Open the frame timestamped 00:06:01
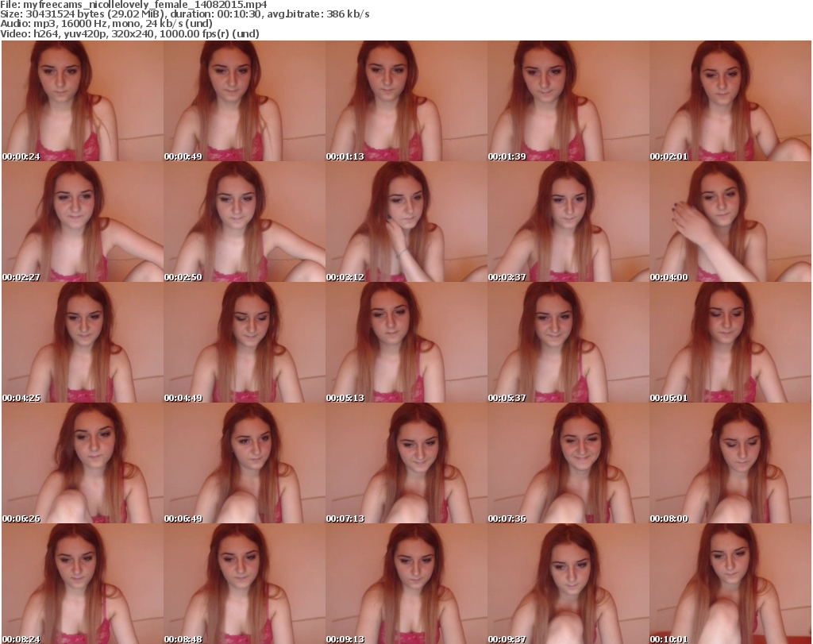This screenshot has height=644, width=813. 730,343
